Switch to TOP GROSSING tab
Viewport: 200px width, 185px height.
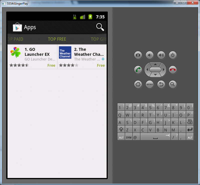[98, 39]
